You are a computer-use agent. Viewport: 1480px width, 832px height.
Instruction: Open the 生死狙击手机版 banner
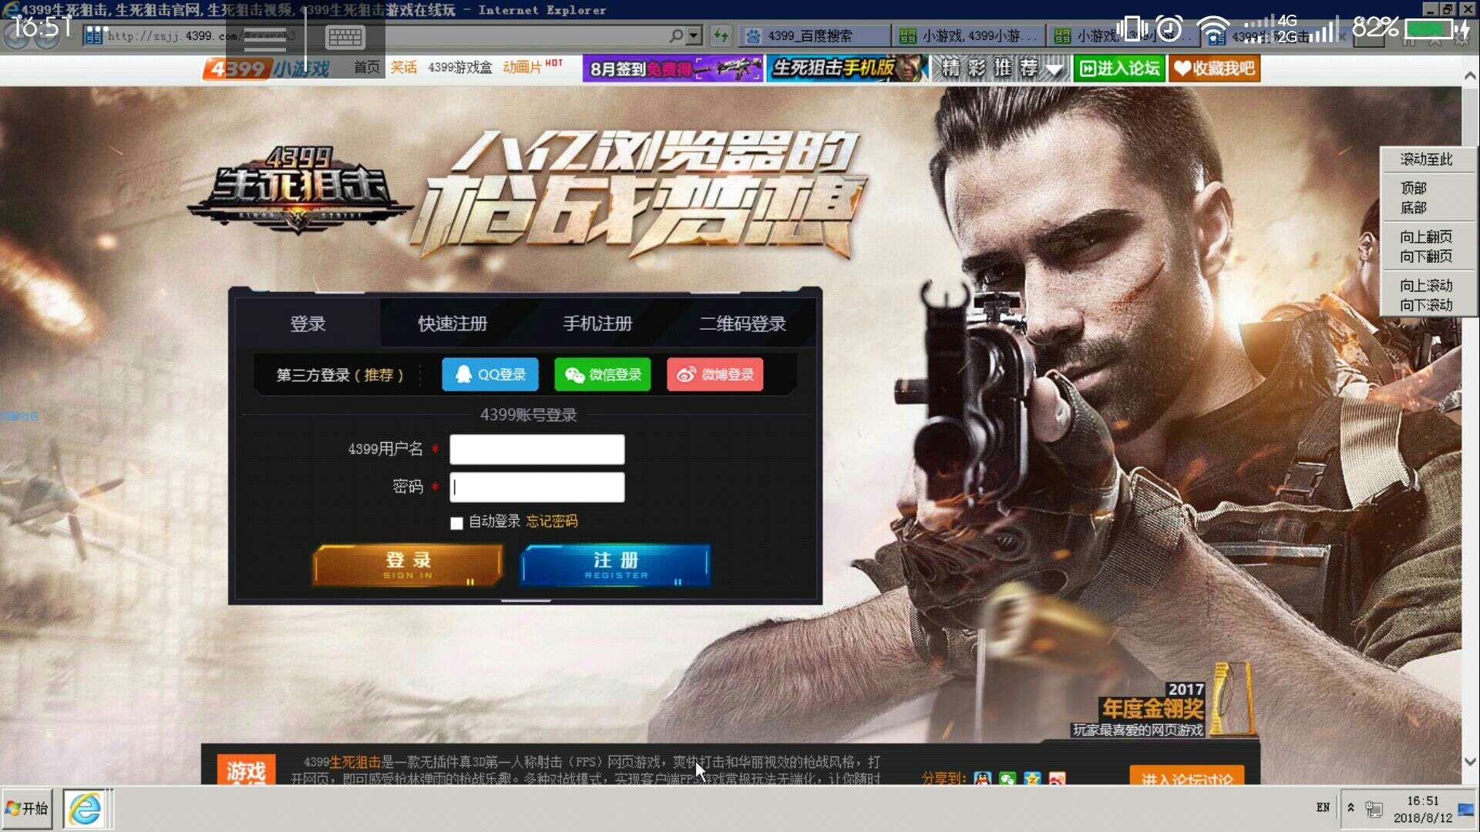(848, 69)
